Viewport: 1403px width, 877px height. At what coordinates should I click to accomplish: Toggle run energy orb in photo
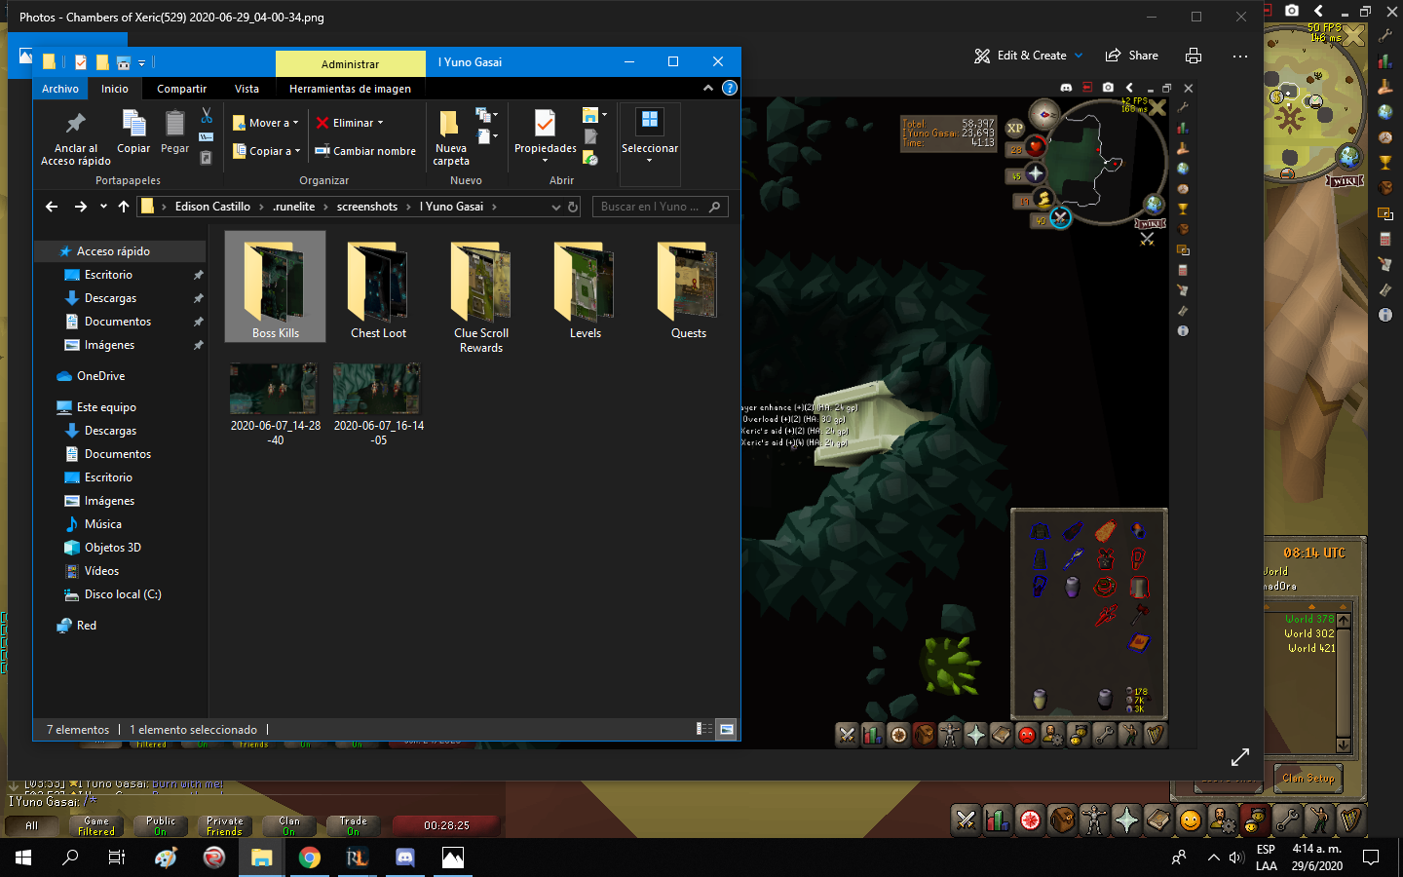[x=1043, y=199]
